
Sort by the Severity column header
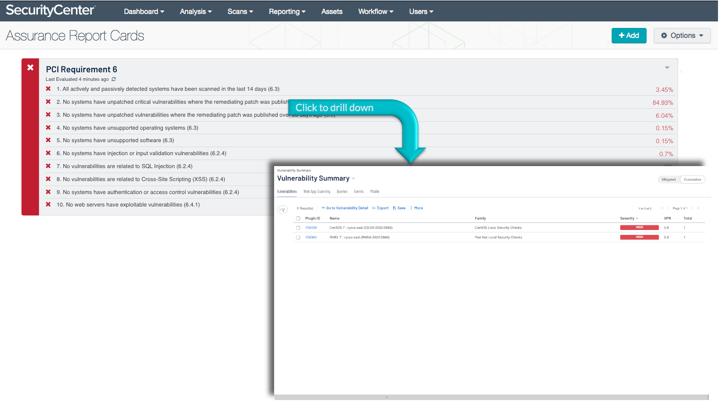click(x=629, y=218)
